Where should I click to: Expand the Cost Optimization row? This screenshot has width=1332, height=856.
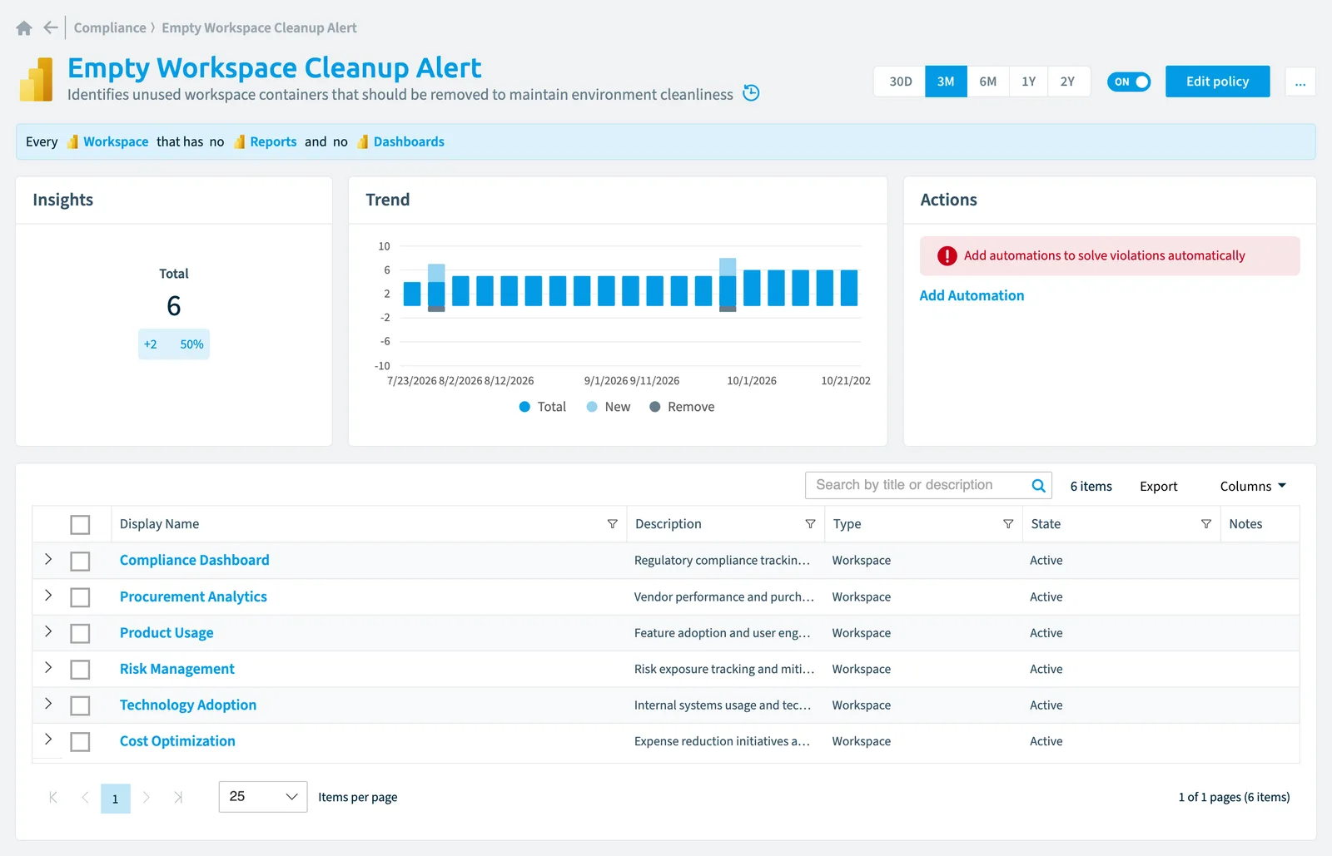[48, 739]
